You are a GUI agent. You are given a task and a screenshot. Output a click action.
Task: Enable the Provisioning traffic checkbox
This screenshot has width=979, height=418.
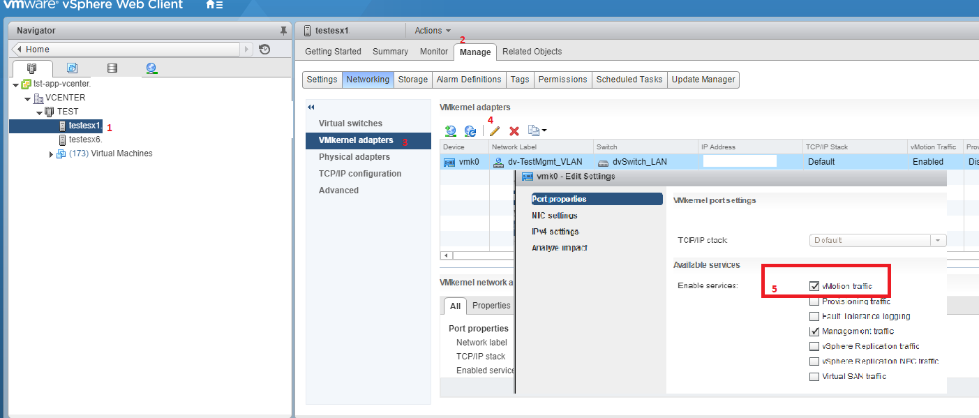pos(814,301)
